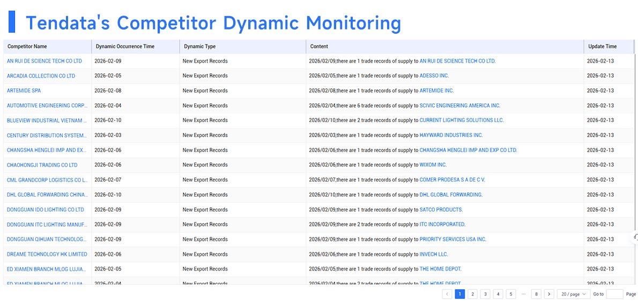Select New Export Records in DREAME TECHNOLOGY row
Image resolution: width=638 pixels, height=301 pixels.
[x=205, y=254]
